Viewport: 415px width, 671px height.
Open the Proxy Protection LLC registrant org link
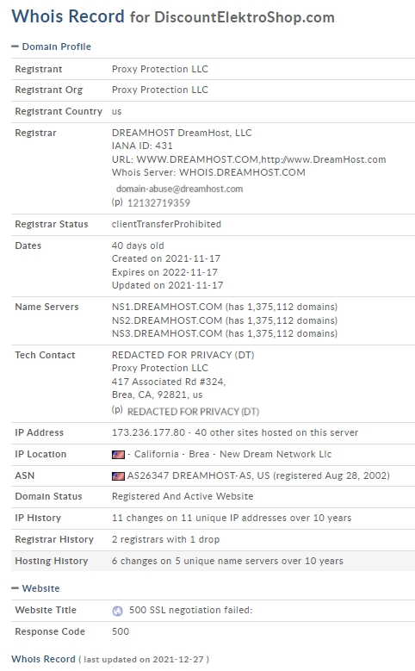coord(160,90)
